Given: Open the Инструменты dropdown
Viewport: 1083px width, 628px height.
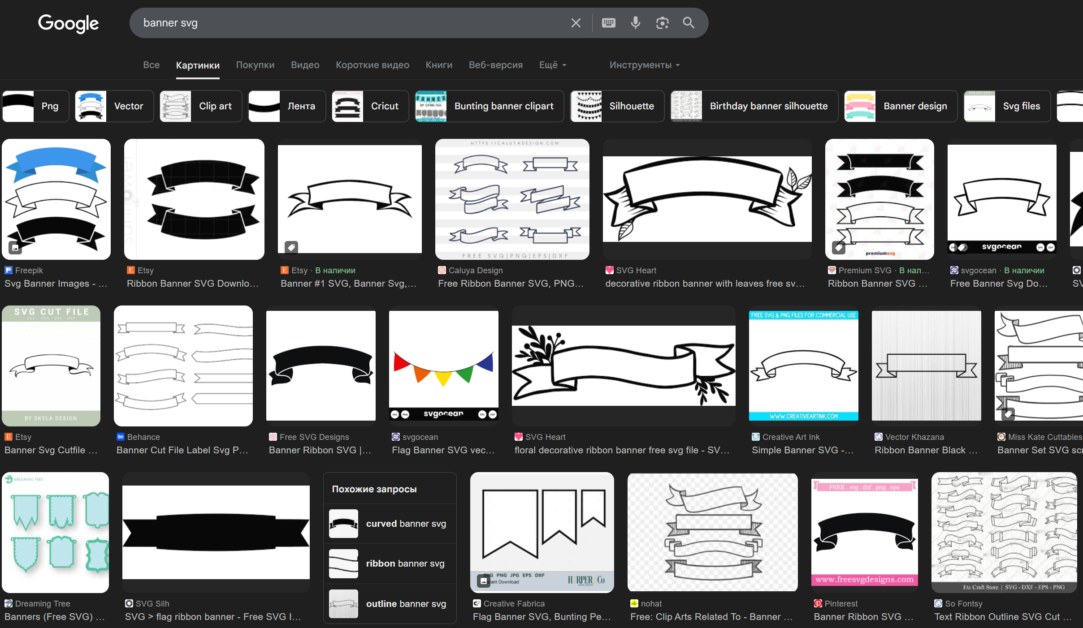Looking at the screenshot, I should pyautogui.click(x=644, y=65).
